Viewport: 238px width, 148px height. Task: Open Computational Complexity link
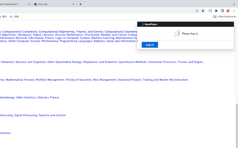20,32
